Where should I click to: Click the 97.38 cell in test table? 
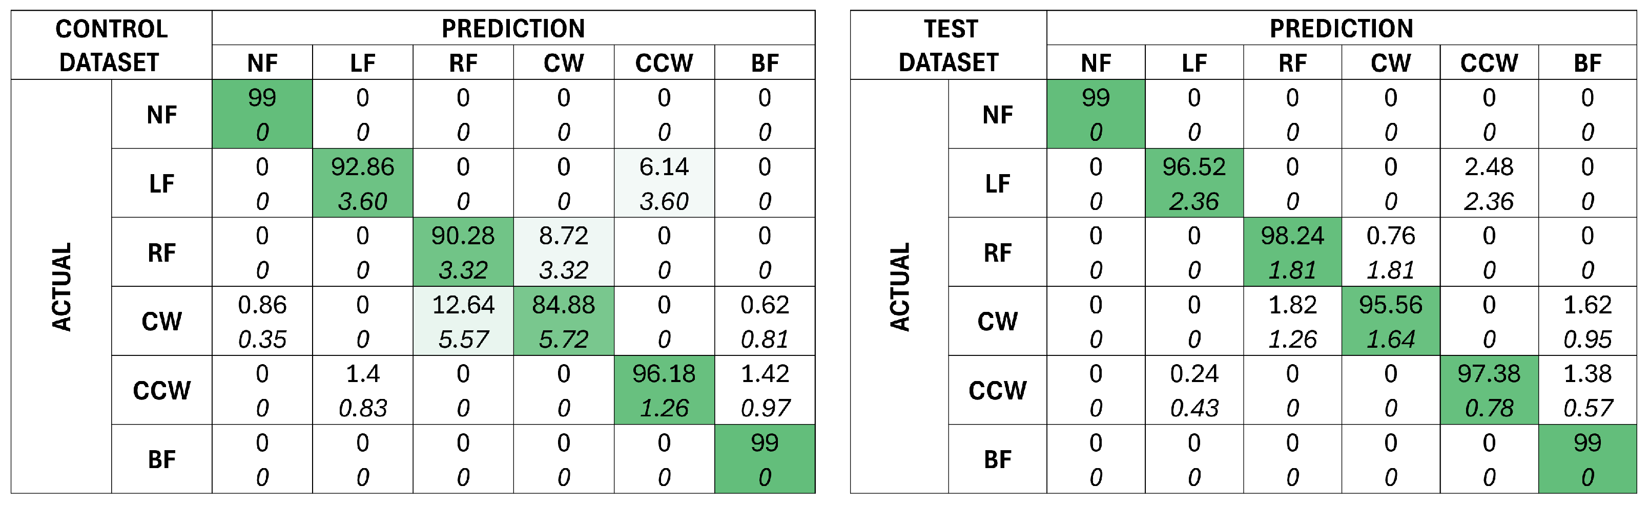pyautogui.click(x=1489, y=390)
